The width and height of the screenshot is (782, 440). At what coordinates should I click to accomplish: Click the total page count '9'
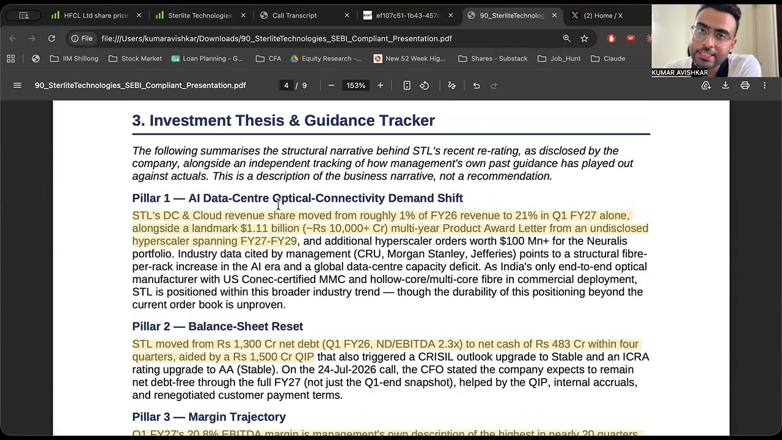(x=304, y=86)
